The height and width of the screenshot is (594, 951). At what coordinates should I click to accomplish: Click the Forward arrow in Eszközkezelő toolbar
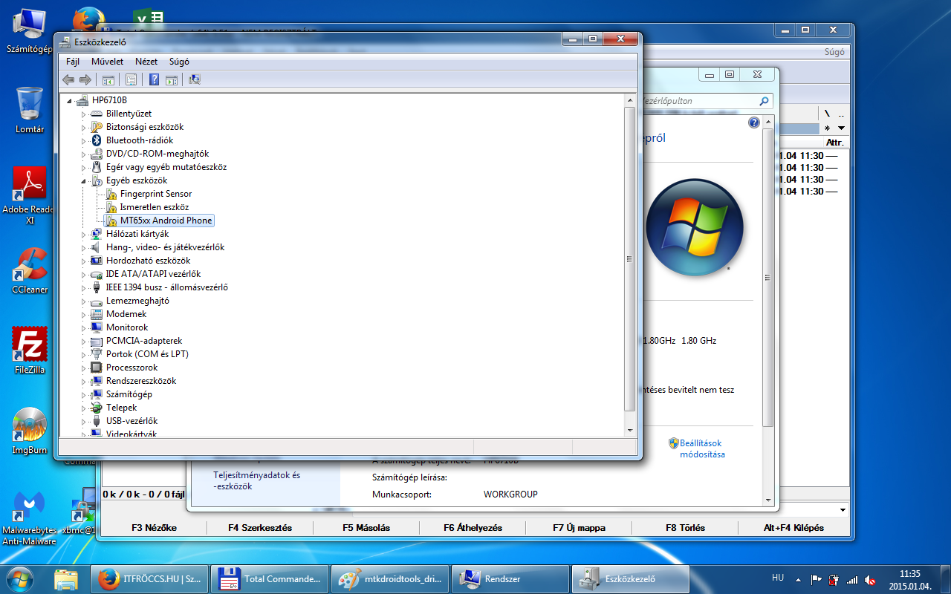point(85,79)
